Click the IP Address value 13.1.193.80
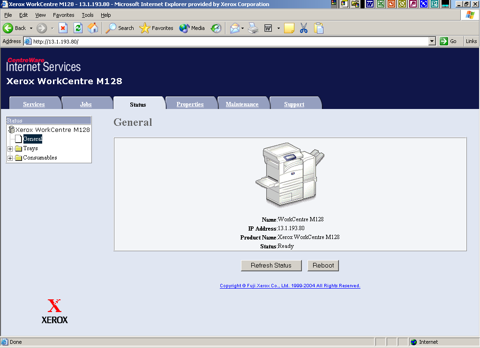Image resolution: width=480 pixels, height=348 pixels. click(291, 228)
